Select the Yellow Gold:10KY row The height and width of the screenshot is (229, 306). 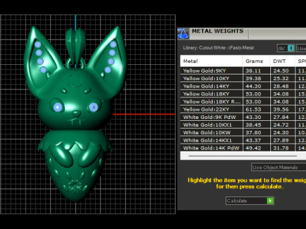(243, 78)
